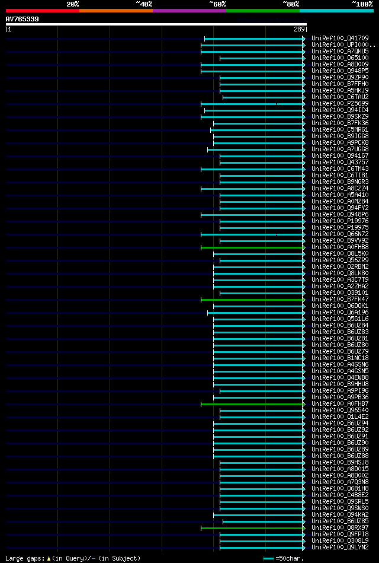Image resolution: width=379 pixels, height=563 pixels.
Task: Click the cyan alignment bar for UniRef100_C6TAU2
Action: [264, 97]
